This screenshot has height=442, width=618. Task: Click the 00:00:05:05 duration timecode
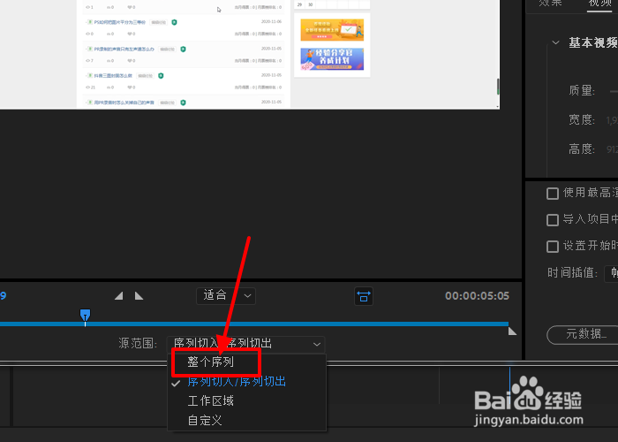tap(477, 296)
